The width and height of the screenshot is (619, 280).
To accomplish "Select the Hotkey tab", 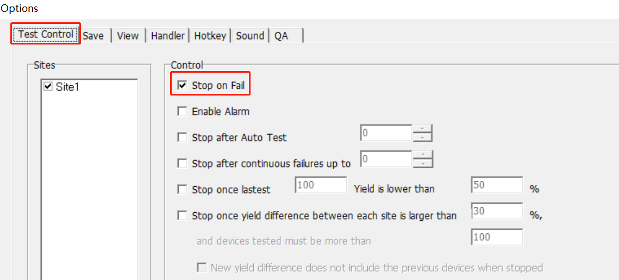I will tap(210, 36).
